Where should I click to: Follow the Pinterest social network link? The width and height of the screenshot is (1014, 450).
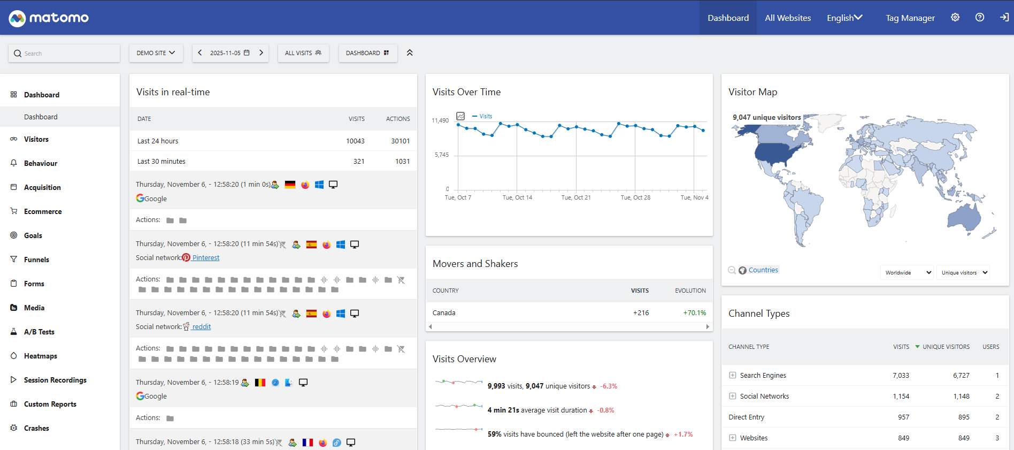click(x=205, y=257)
